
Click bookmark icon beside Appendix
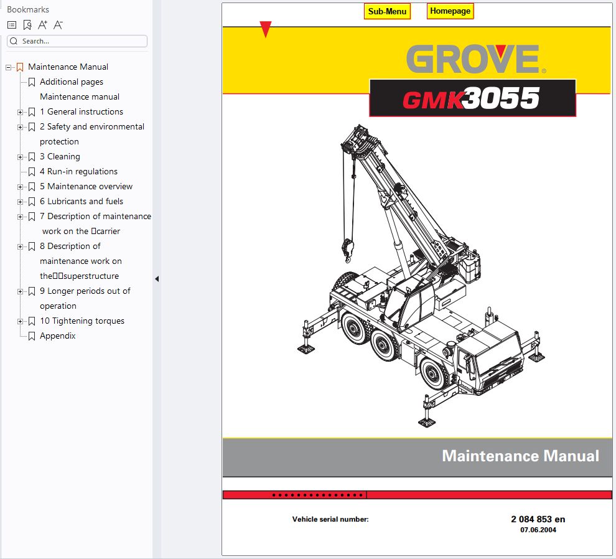coord(32,336)
